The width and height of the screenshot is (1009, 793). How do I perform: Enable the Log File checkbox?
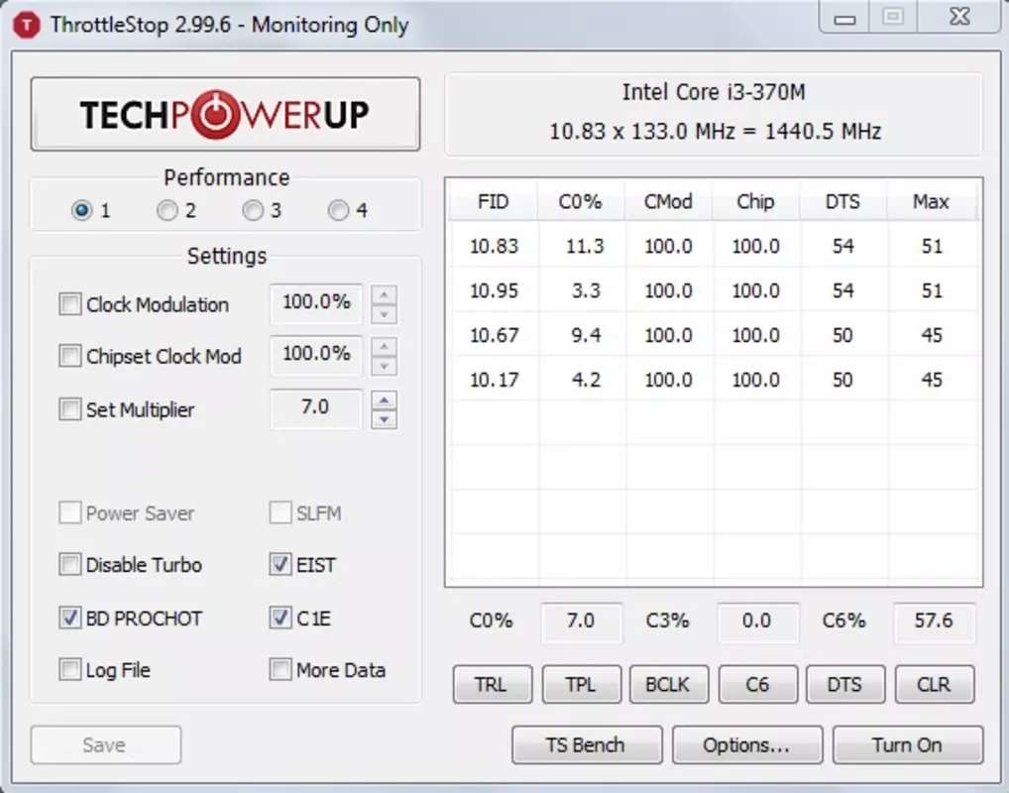tap(69, 669)
